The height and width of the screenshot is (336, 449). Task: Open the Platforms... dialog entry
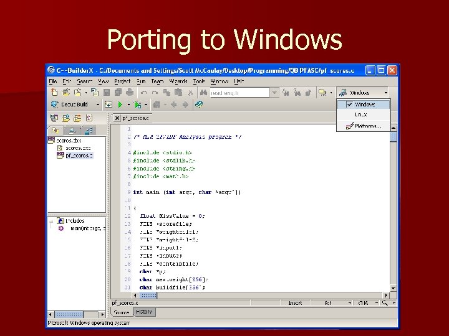point(364,126)
